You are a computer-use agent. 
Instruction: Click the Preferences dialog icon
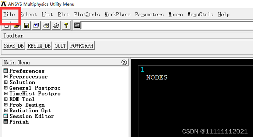[x=6, y=71]
